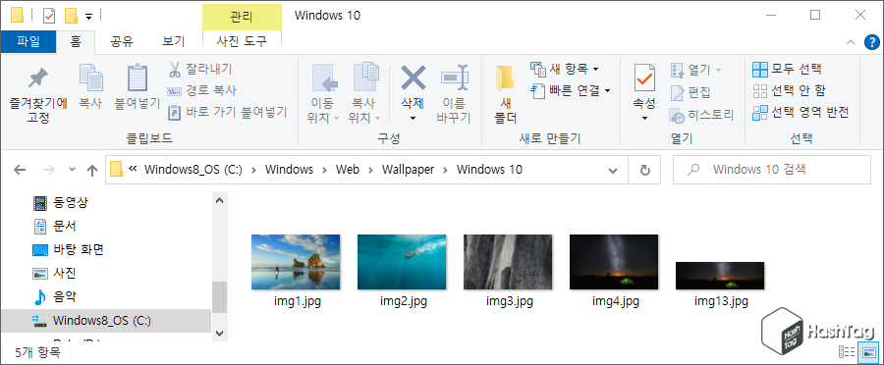Viewport: 884px width, 365px height.
Task: Click the Help question mark icon
Action: (871, 41)
